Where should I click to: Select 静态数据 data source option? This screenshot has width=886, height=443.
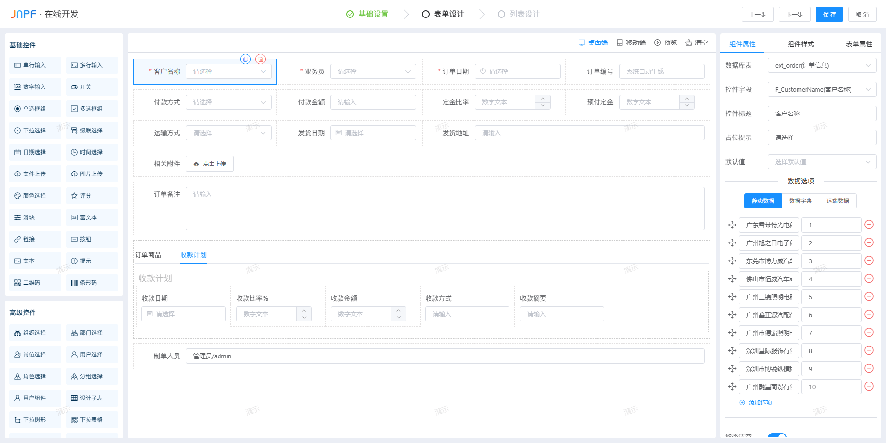tap(763, 201)
